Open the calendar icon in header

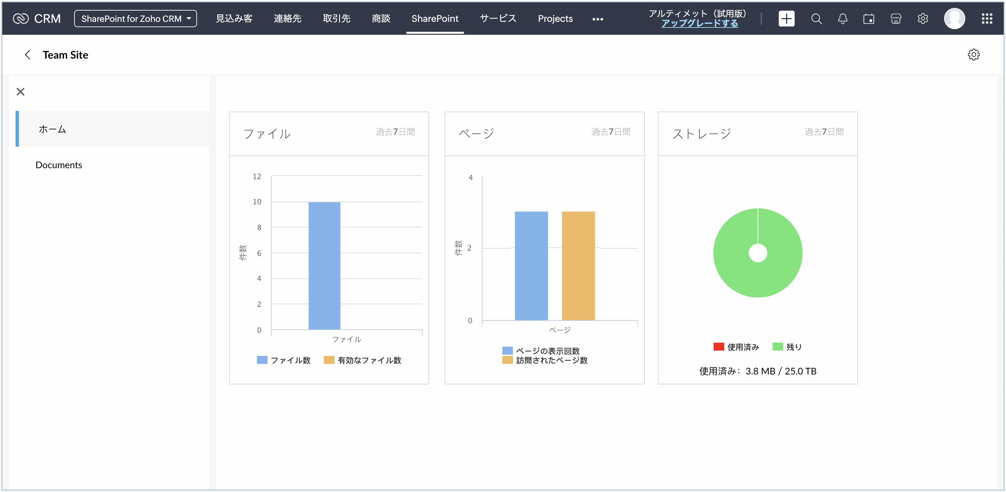tap(869, 18)
